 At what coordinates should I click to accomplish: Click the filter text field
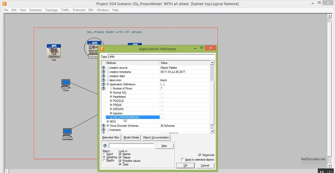pyautogui.click(x=131, y=146)
